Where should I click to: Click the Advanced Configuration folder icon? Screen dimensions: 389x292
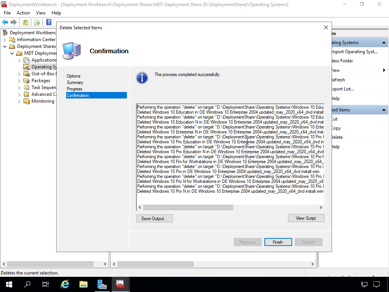click(x=27, y=94)
